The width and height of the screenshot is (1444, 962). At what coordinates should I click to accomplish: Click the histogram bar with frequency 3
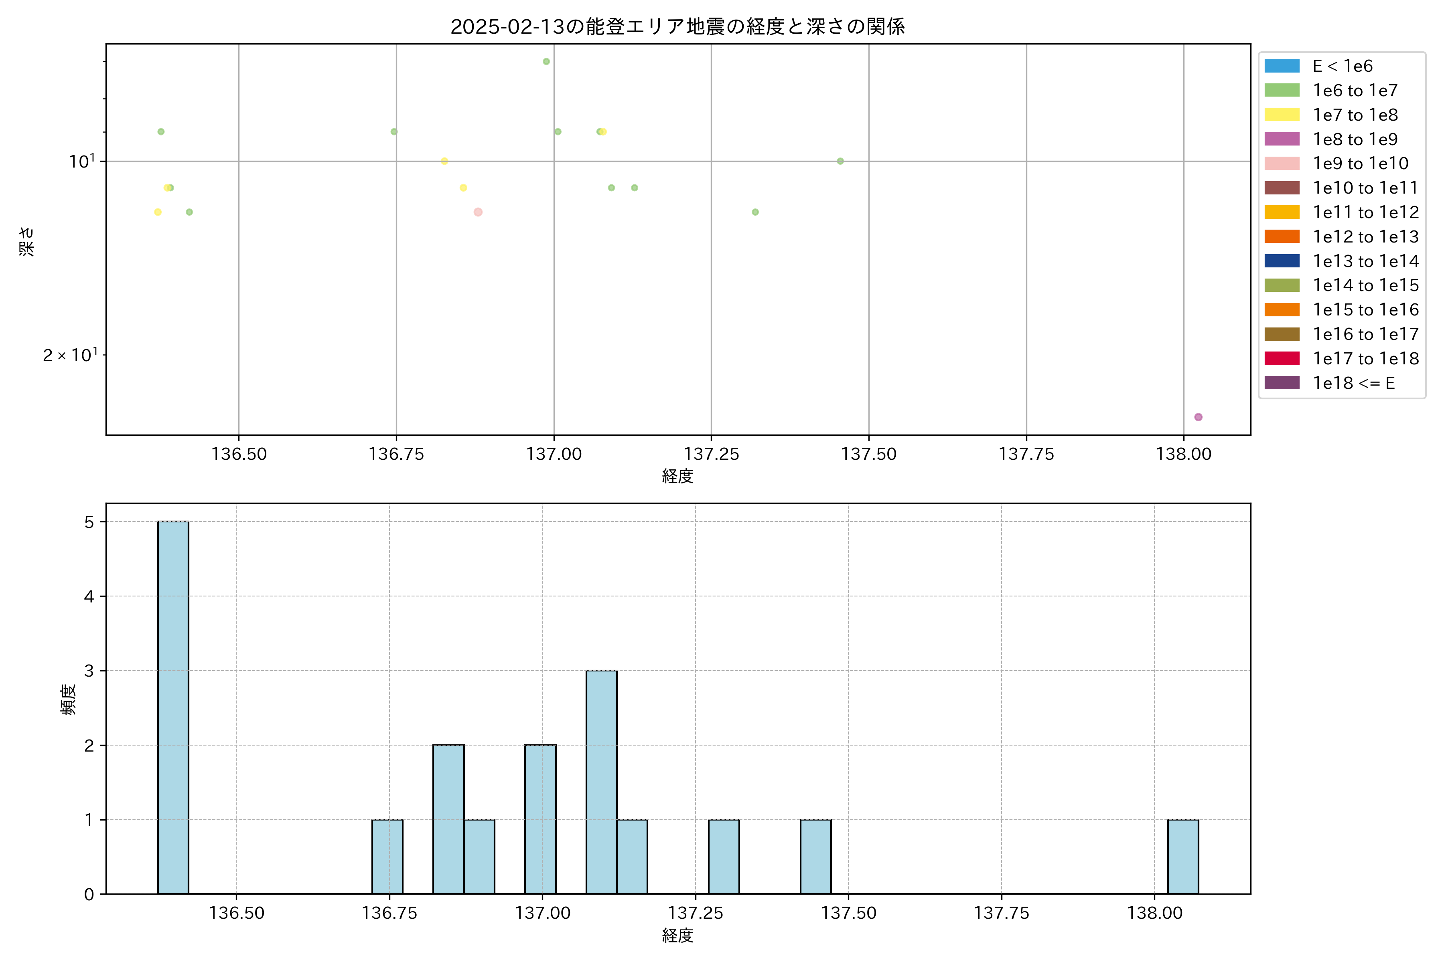click(x=601, y=782)
